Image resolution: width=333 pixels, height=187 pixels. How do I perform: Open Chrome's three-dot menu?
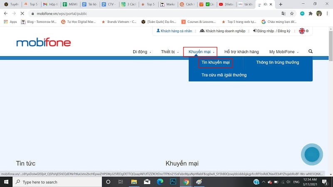pos(327,14)
